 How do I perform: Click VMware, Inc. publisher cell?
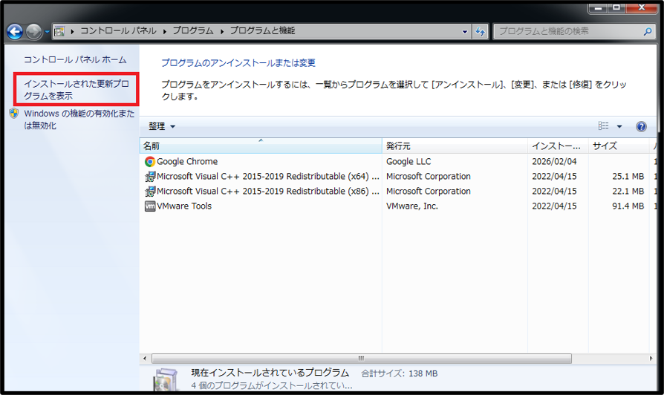(x=412, y=206)
